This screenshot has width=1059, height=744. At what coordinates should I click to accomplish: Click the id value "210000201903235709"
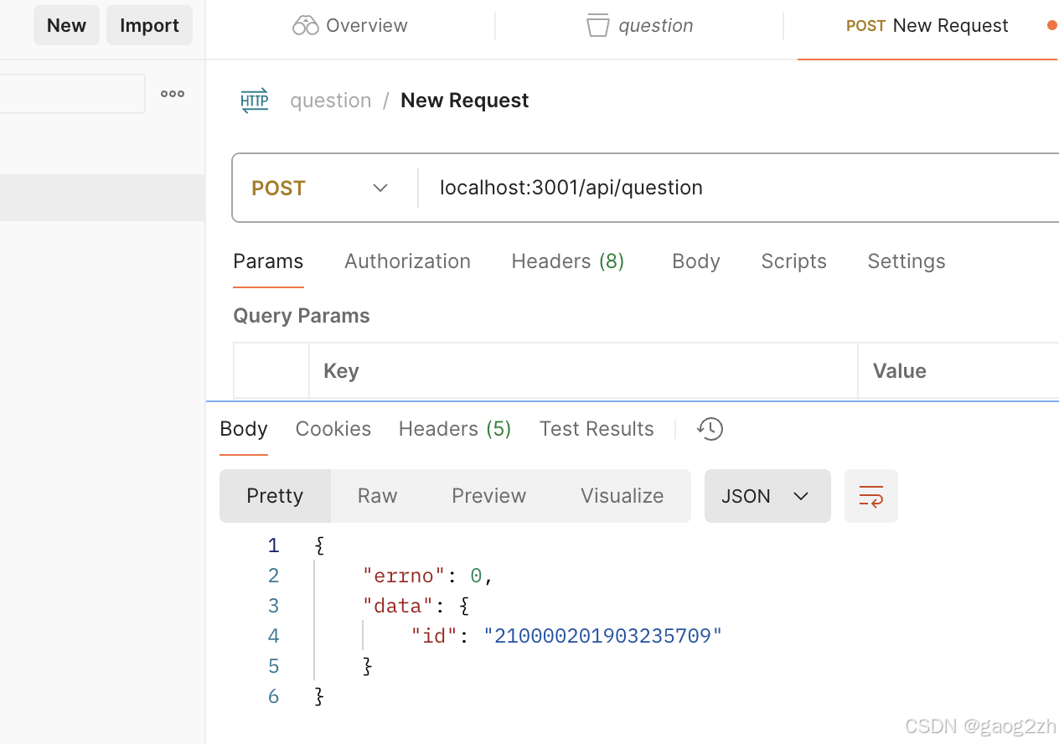[602, 636]
